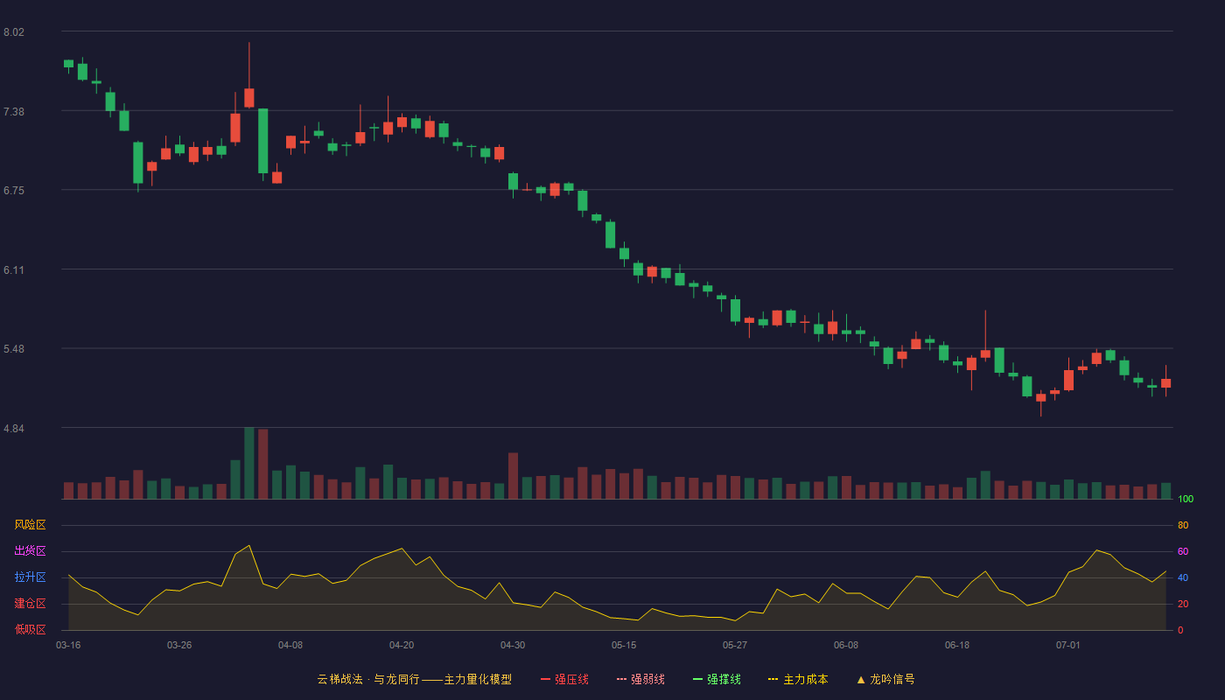
Task: Select the 04-20 date on the axis
Action: point(402,645)
